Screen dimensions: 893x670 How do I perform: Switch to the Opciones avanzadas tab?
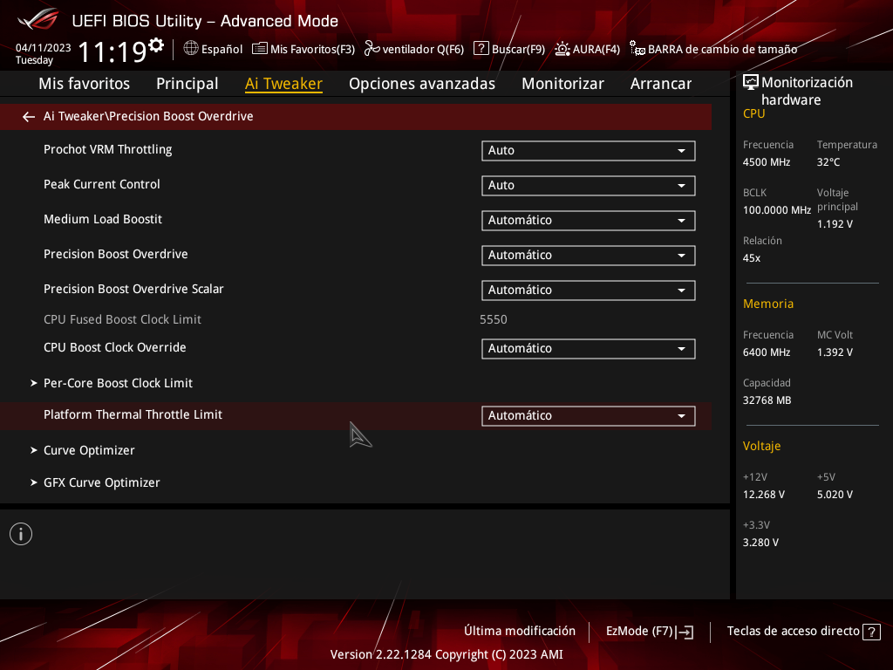click(422, 84)
